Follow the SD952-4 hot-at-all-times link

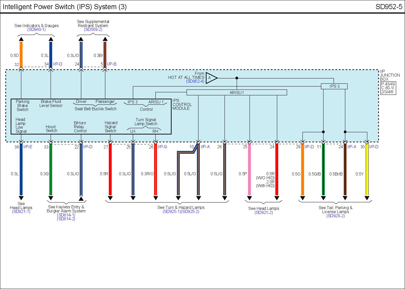click(195, 81)
